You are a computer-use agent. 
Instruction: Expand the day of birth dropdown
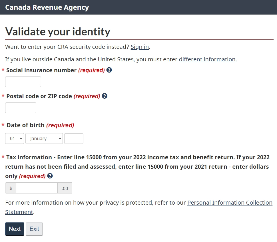click(15, 138)
